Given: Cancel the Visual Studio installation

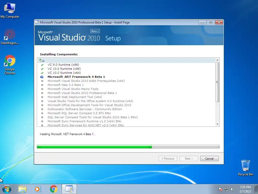Looking at the screenshot, I should click(209, 159).
